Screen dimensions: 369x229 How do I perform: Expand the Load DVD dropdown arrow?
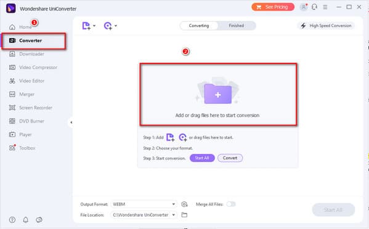pyautogui.click(x=116, y=25)
